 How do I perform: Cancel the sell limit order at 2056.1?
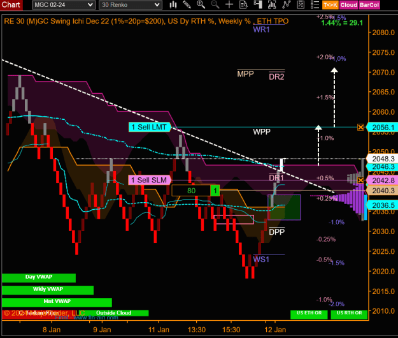(360, 127)
